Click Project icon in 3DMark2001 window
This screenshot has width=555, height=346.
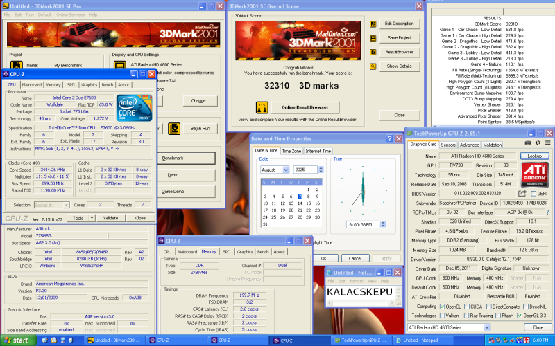16,65
